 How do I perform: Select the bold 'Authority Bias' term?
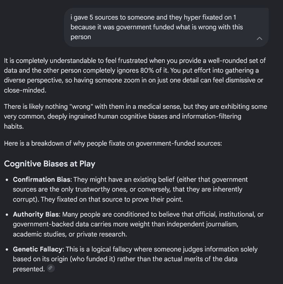(x=36, y=214)
